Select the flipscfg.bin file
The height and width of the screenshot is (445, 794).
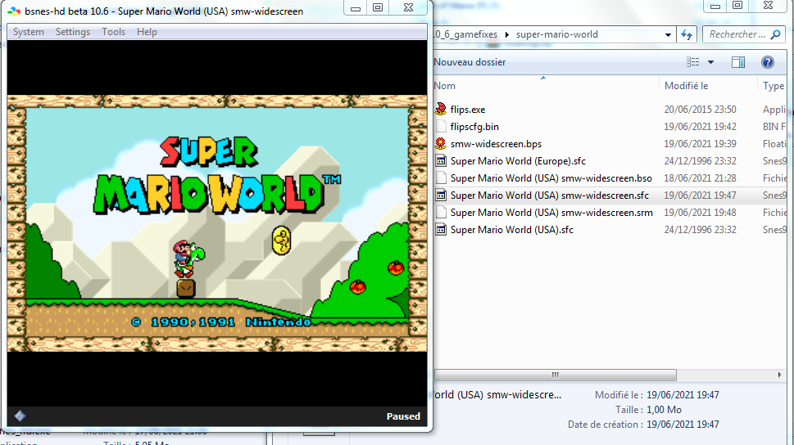coord(474,127)
